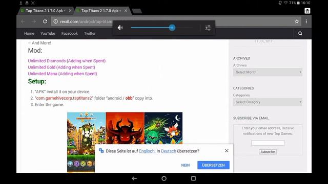Click the ÜBERSETZEN translate button
The height and width of the screenshot is (184, 328).
(213, 165)
